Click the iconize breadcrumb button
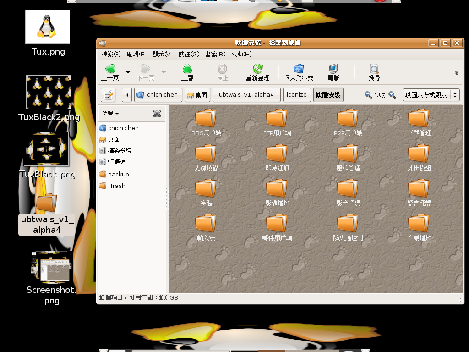The height and width of the screenshot is (352, 469). 297,95
